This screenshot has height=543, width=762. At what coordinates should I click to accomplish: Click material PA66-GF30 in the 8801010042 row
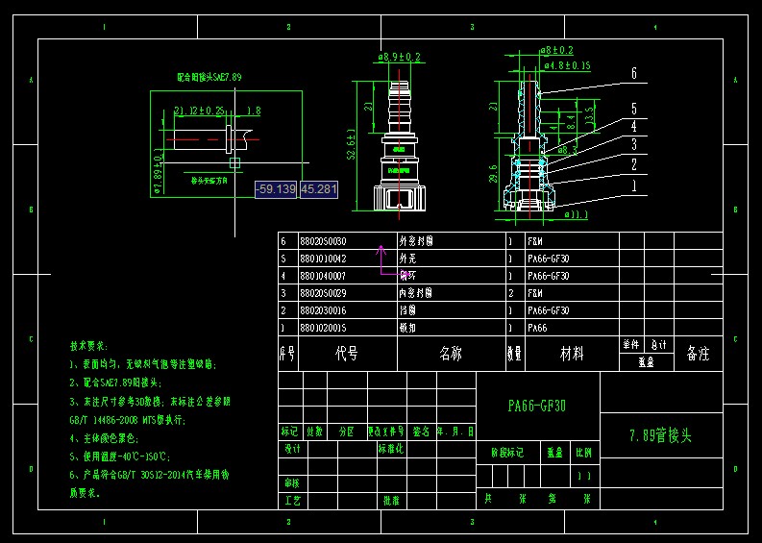click(548, 259)
